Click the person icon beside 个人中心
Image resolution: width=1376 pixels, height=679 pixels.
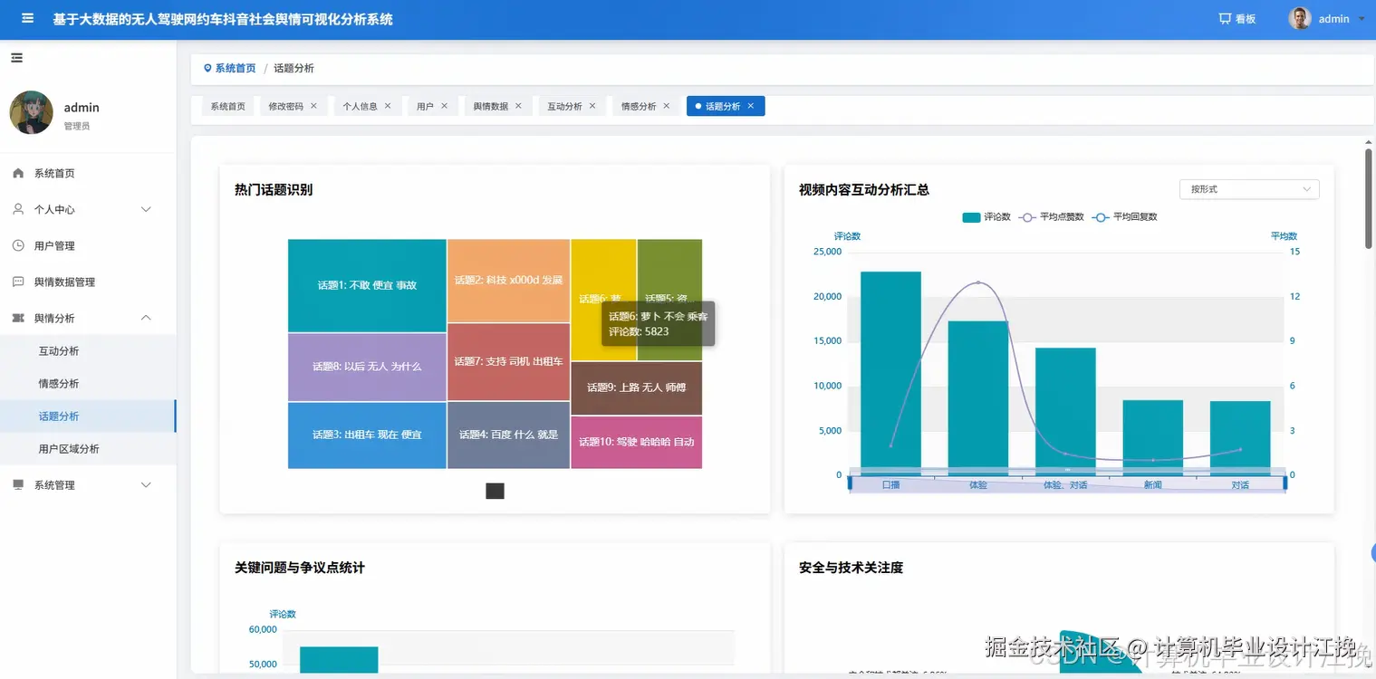point(18,209)
